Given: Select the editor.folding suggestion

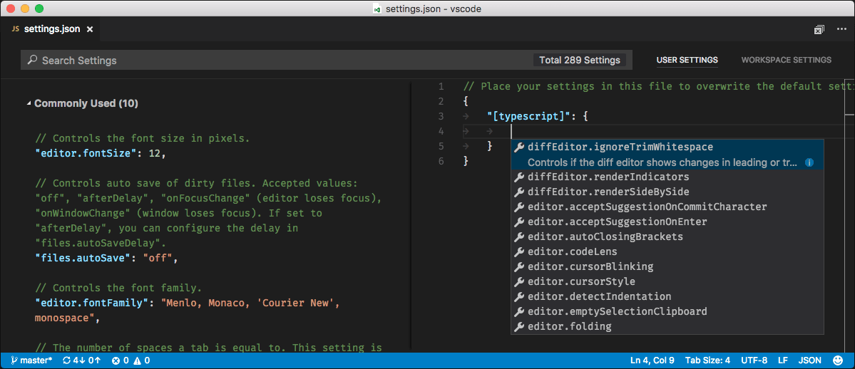Looking at the screenshot, I should (x=569, y=326).
